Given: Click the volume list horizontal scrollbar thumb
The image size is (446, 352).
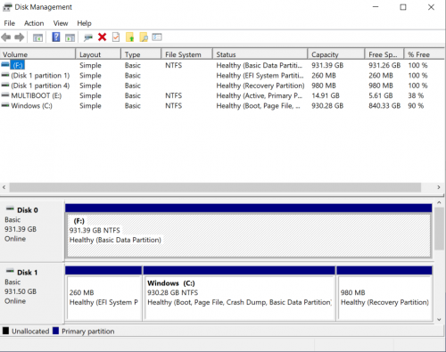Looking at the screenshot, I should coord(215,187).
